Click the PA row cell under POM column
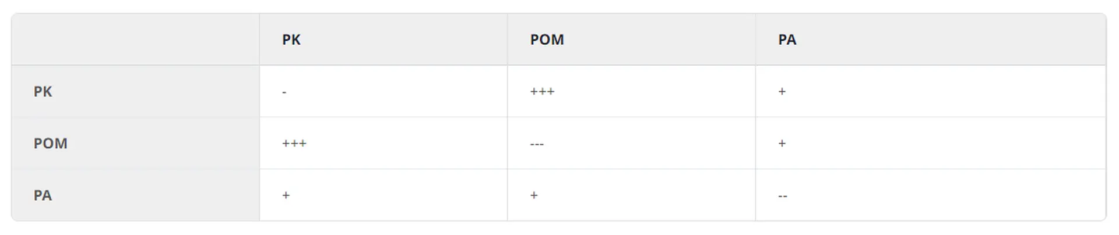Screen dimensions: 1119x235 tap(534, 195)
